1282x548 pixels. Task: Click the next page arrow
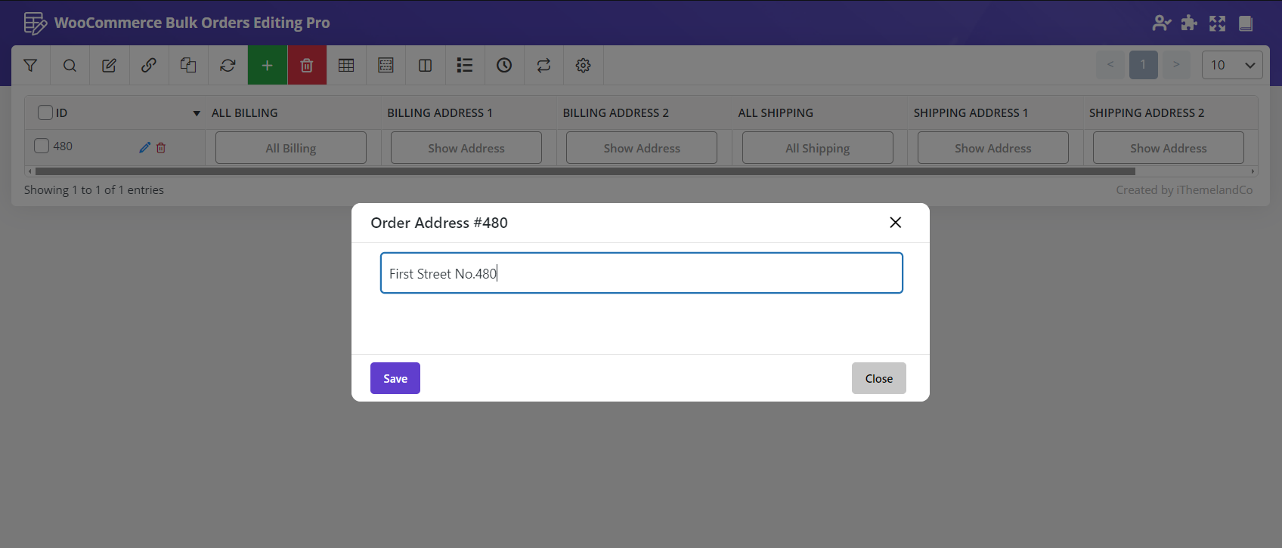coord(1176,65)
